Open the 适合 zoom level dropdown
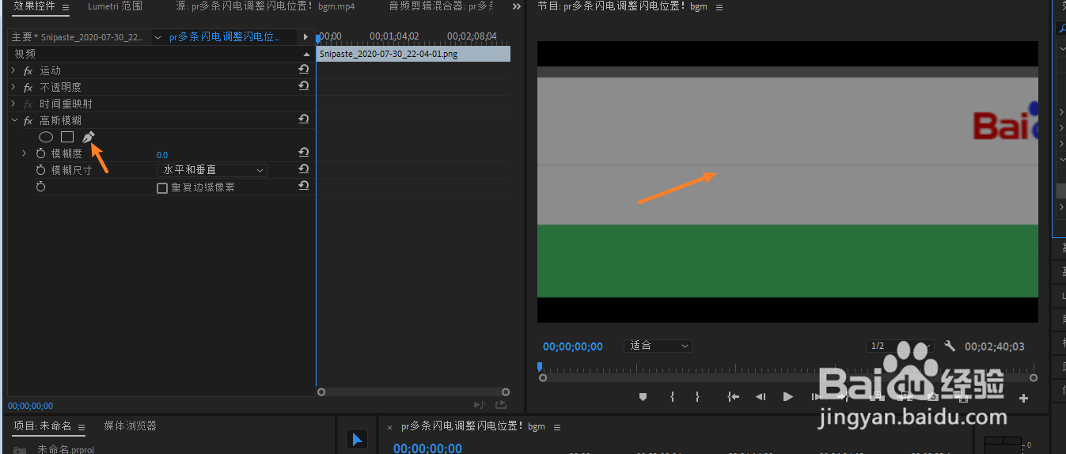The width and height of the screenshot is (1066, 454). (658, 346)
